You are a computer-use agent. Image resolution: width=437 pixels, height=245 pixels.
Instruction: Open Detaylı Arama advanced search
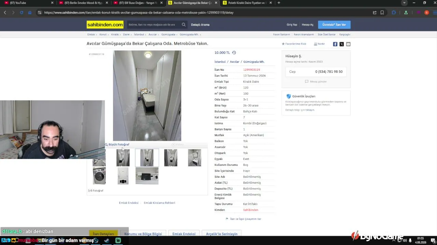pos(200,24)
